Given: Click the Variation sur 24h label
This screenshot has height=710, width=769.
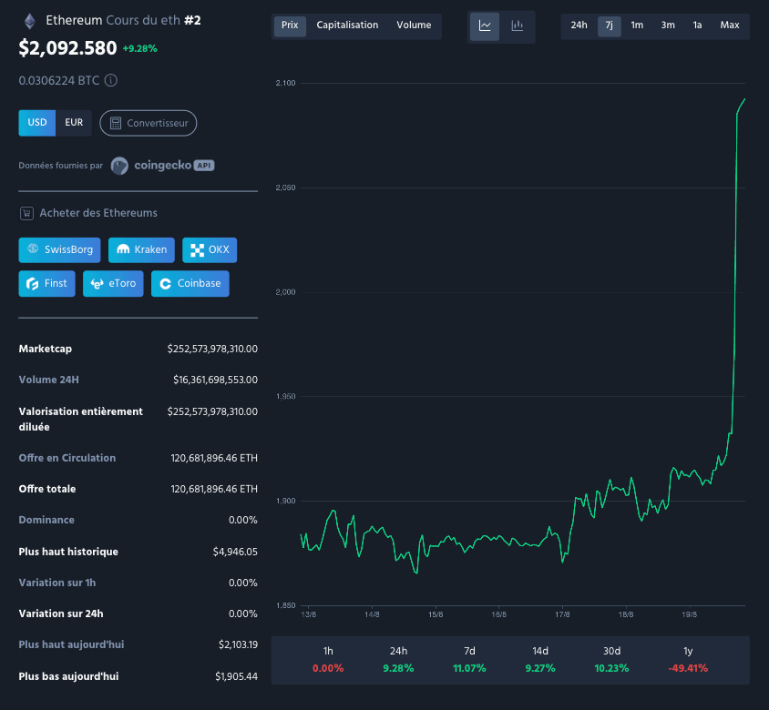Looking at the screenshot, I should (x=61, y=614).
